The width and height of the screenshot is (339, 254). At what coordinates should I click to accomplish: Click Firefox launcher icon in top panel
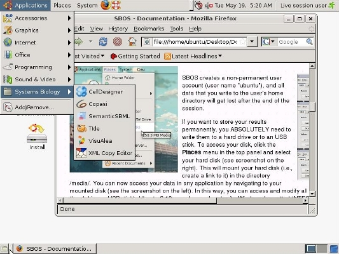coord(106,5)
